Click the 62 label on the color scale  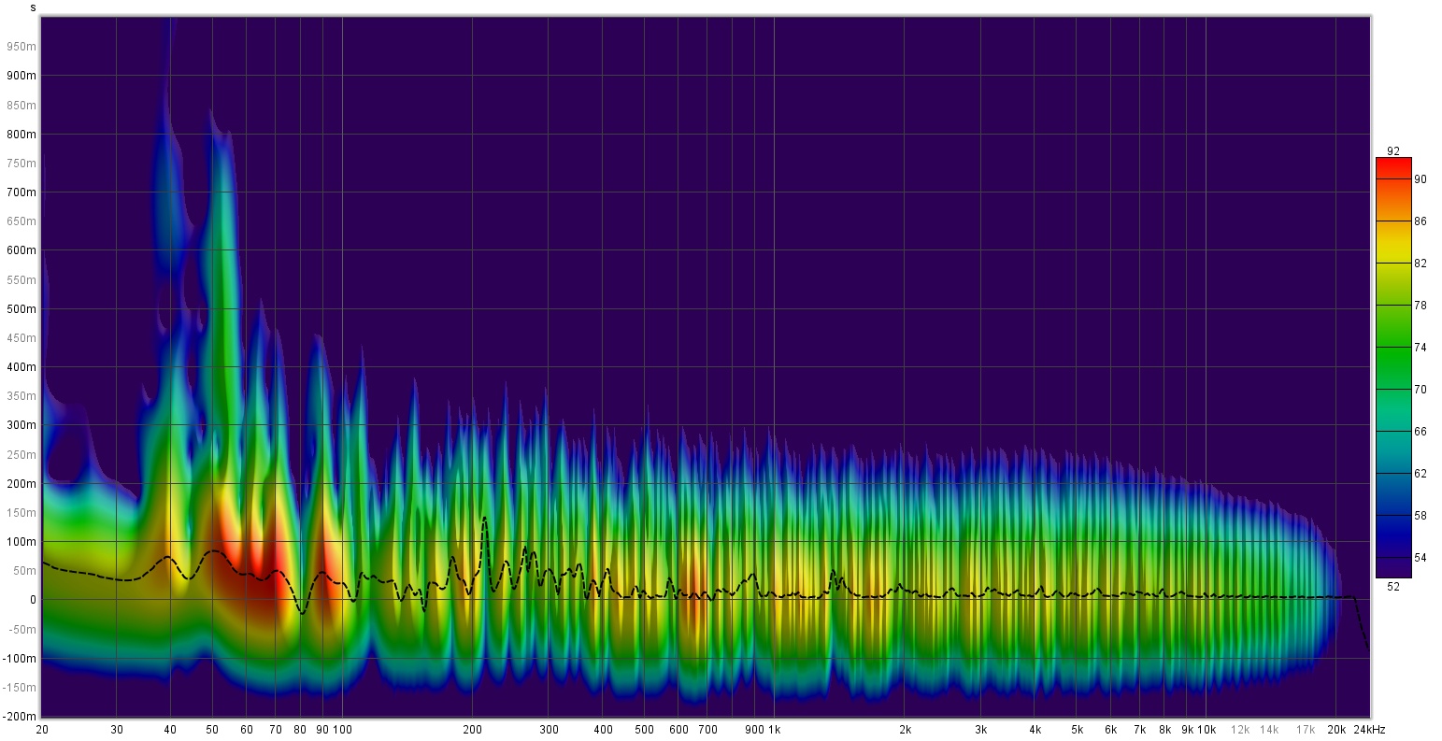pos(1420,474)
